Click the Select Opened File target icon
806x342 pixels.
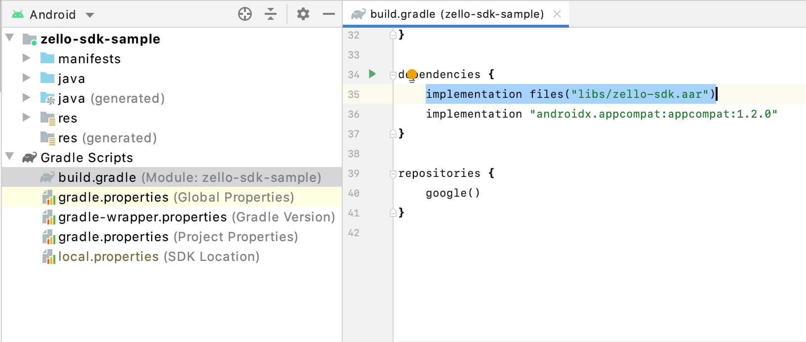tap(245, 14)
